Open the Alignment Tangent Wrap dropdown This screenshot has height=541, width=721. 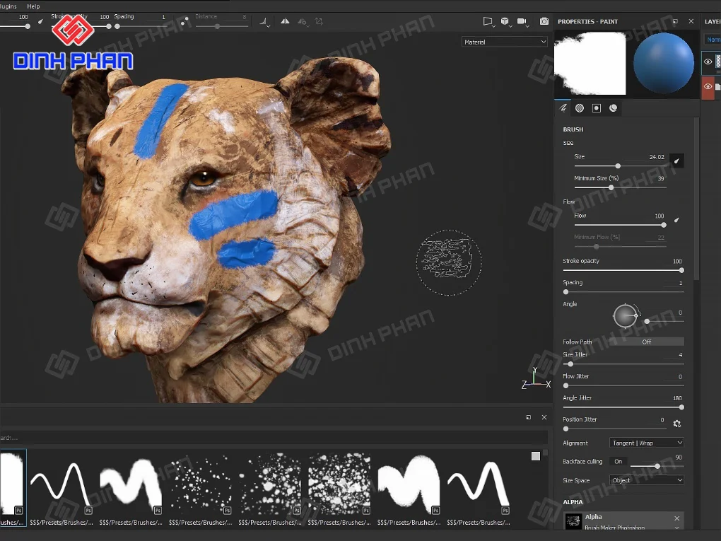click(646, 442)
